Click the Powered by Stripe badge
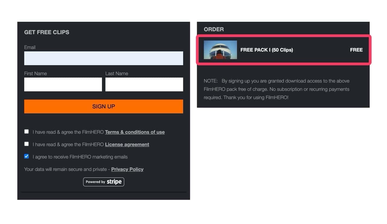 (x=103, y=182)
